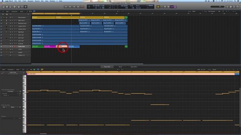
Task: Select the magenta Indian Sitar region
Action: (50, 46)
